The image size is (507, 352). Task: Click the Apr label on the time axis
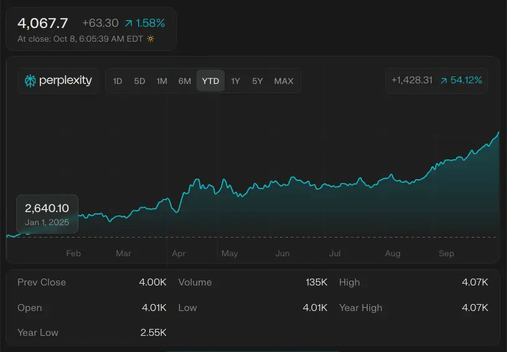[x=179, y=254]
